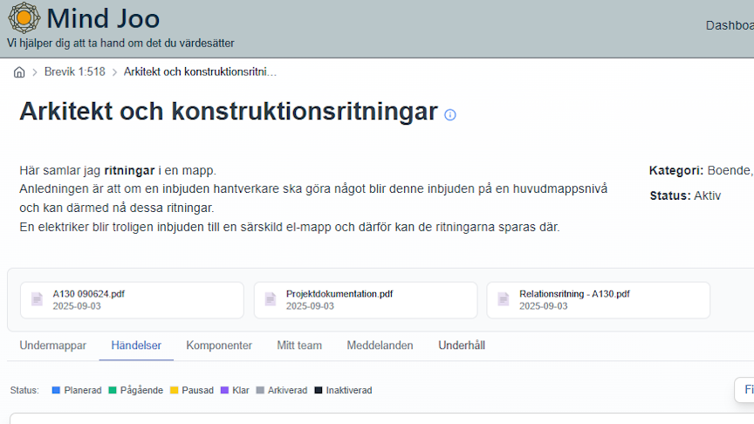
Task: Click the date under Projektdokumentation.pdf
Action: (310, 306)
